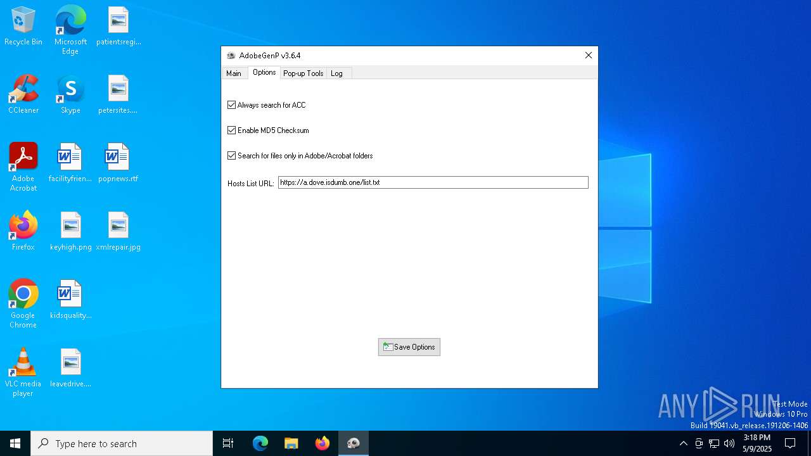The width and height of the screenshot is (811, 456).
Task: Launch the Adobe Acrobat desktop shortcut
Action: 23,167
